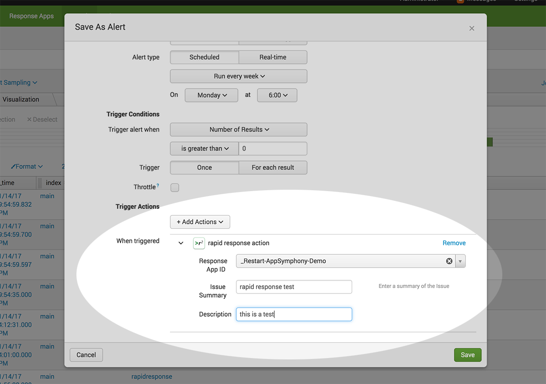This screenshot has width=546, height=384.
Task: Open the Response App ID dropdown arrow
Action: (460, 261)
